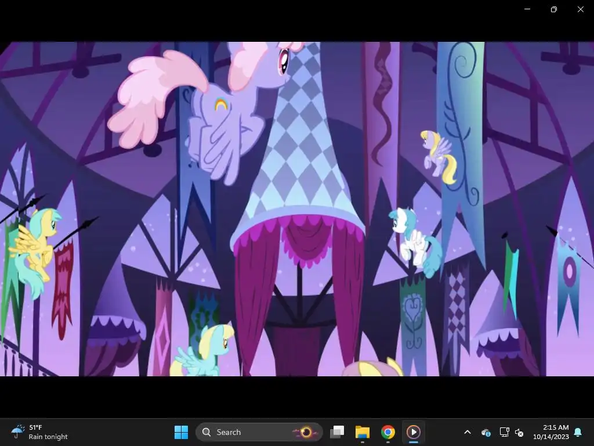
Task: Open Google Chrome from taskbar
Action: (x=388, y=432)
